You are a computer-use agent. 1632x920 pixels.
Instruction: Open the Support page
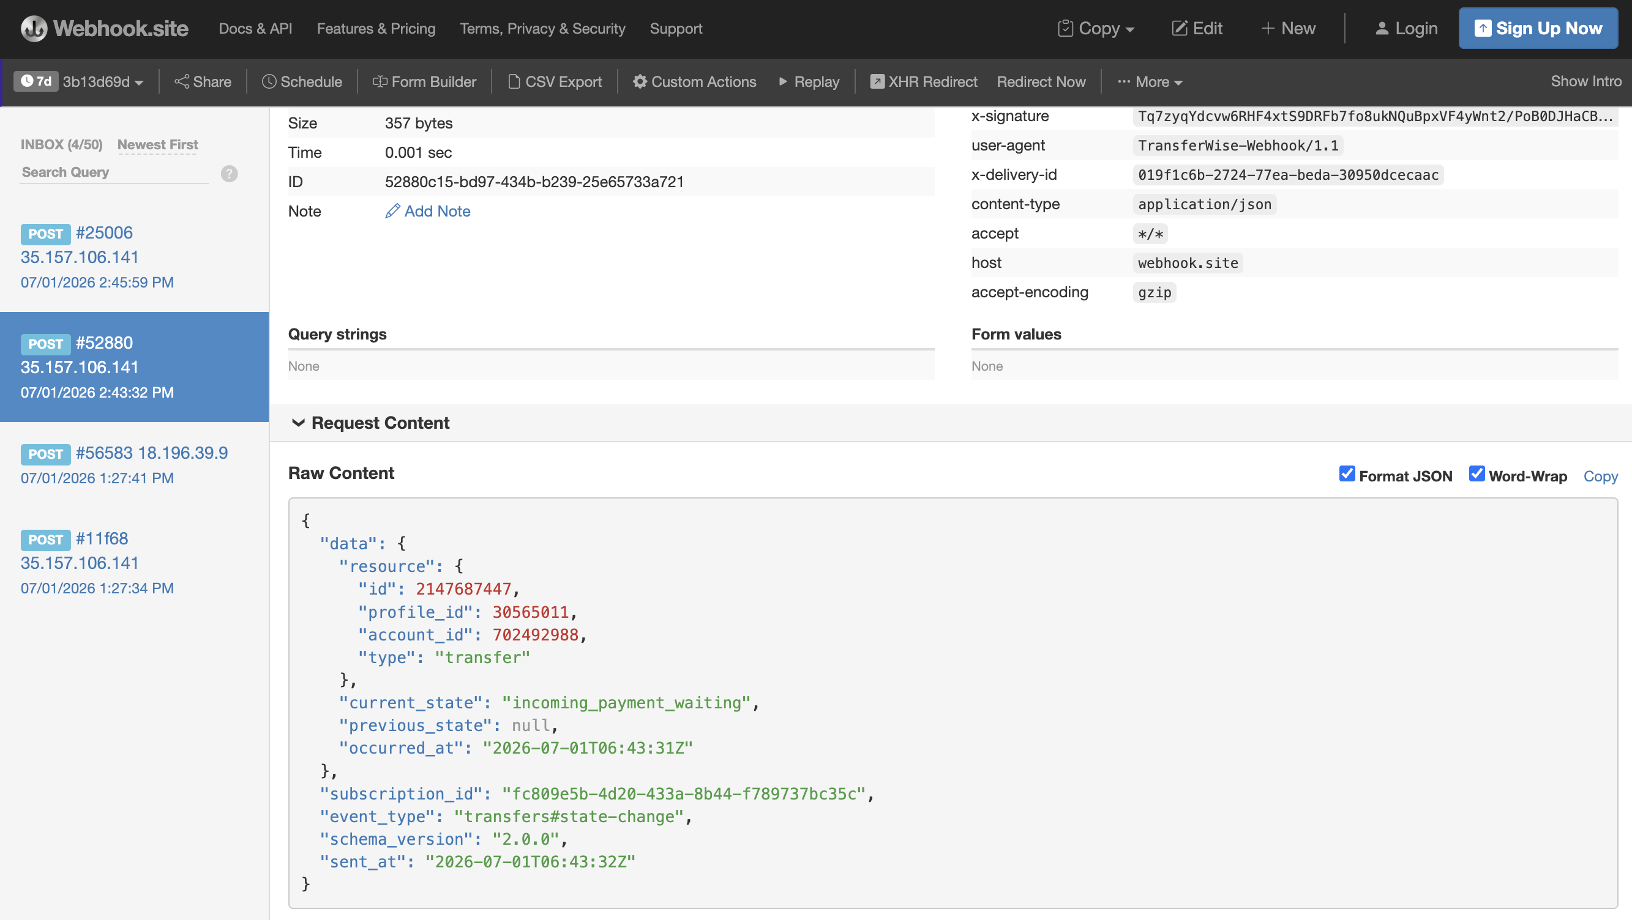click(x=676, y=29)
